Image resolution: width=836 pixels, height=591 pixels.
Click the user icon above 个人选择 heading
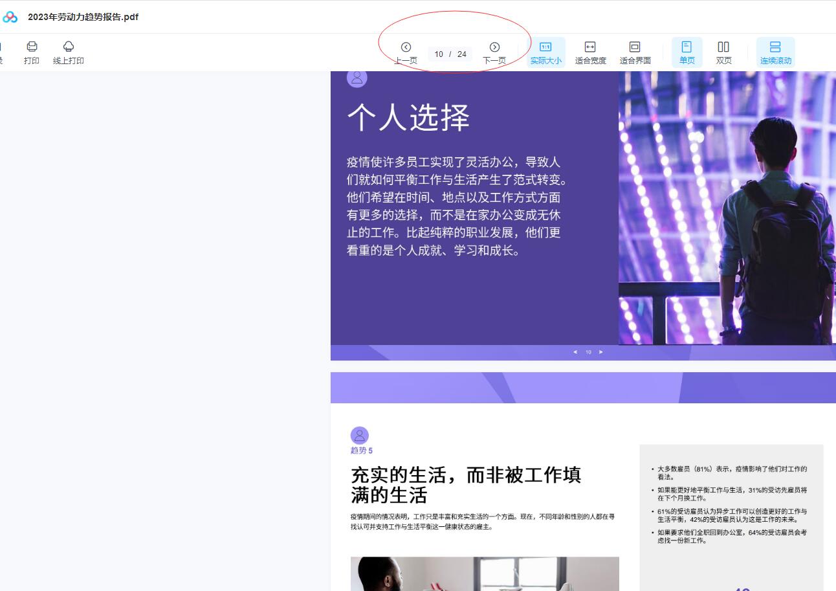(357, 78)
